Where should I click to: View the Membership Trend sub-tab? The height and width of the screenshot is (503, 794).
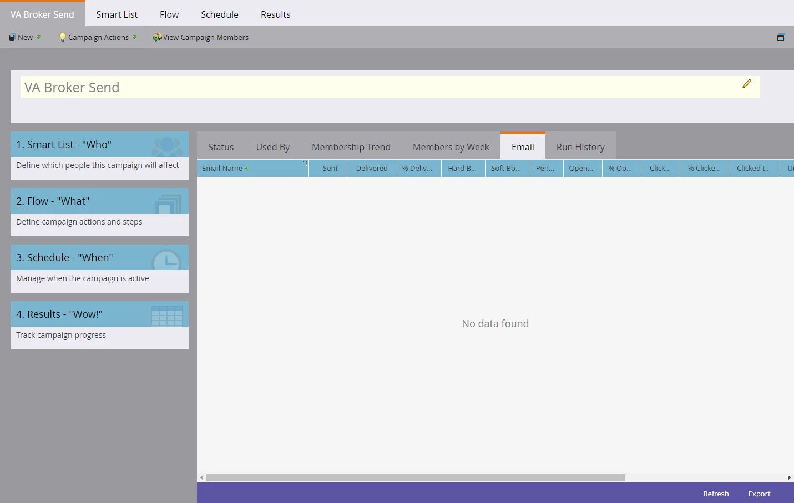coord(351,147)
